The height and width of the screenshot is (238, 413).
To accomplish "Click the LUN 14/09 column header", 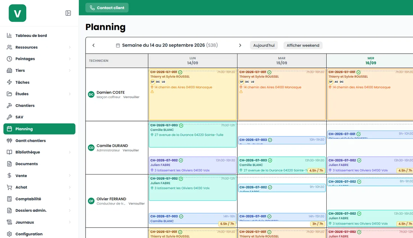I will point(193,61).
